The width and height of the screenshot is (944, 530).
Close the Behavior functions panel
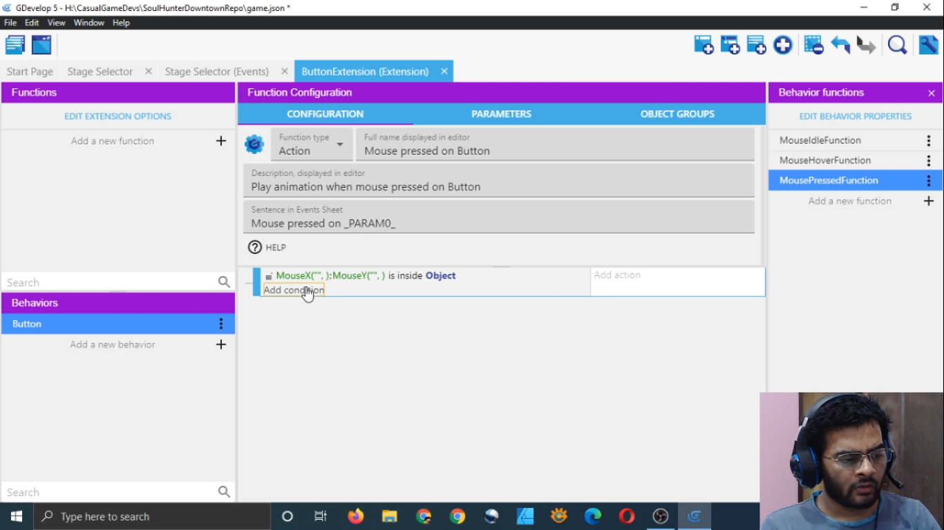pos(931,92)
